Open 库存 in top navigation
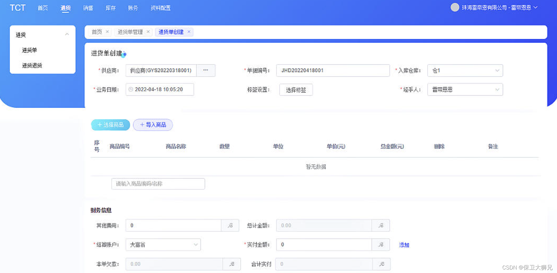557x273 pixels. [x=111, y=8]
